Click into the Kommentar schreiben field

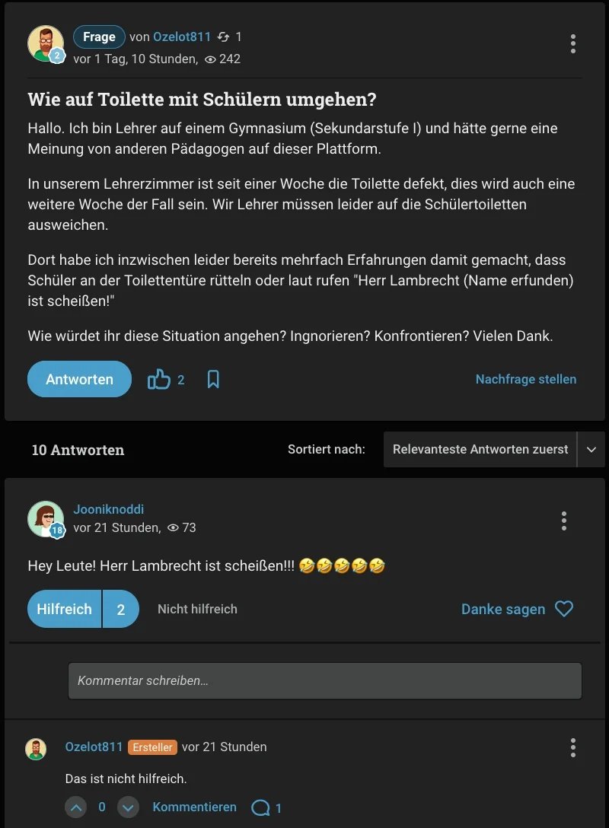click(325, 681)
